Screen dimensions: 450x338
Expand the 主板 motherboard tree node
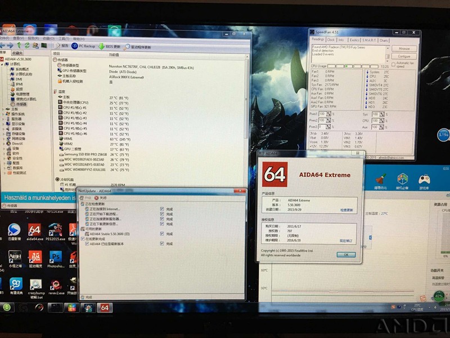click(x=3, y=109)
